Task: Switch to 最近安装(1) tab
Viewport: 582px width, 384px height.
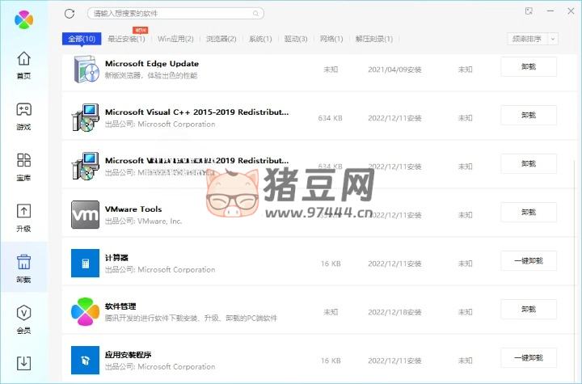Action: tap(126, 39)
